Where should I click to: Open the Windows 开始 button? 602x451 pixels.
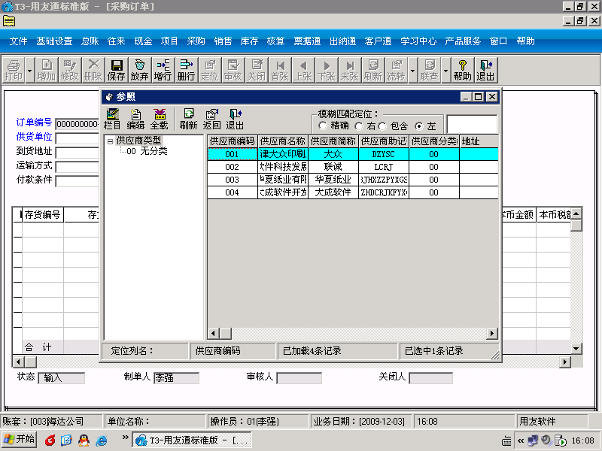click(x=20, y=440)
